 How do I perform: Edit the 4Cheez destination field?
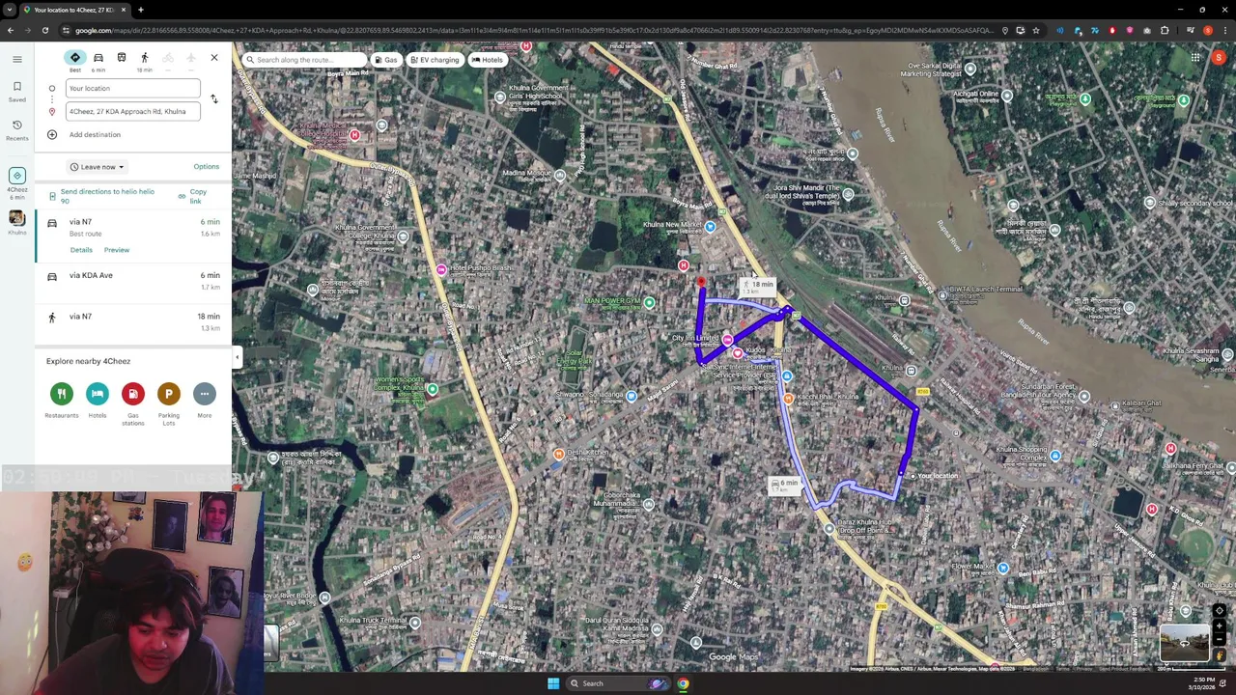[132, 111]
